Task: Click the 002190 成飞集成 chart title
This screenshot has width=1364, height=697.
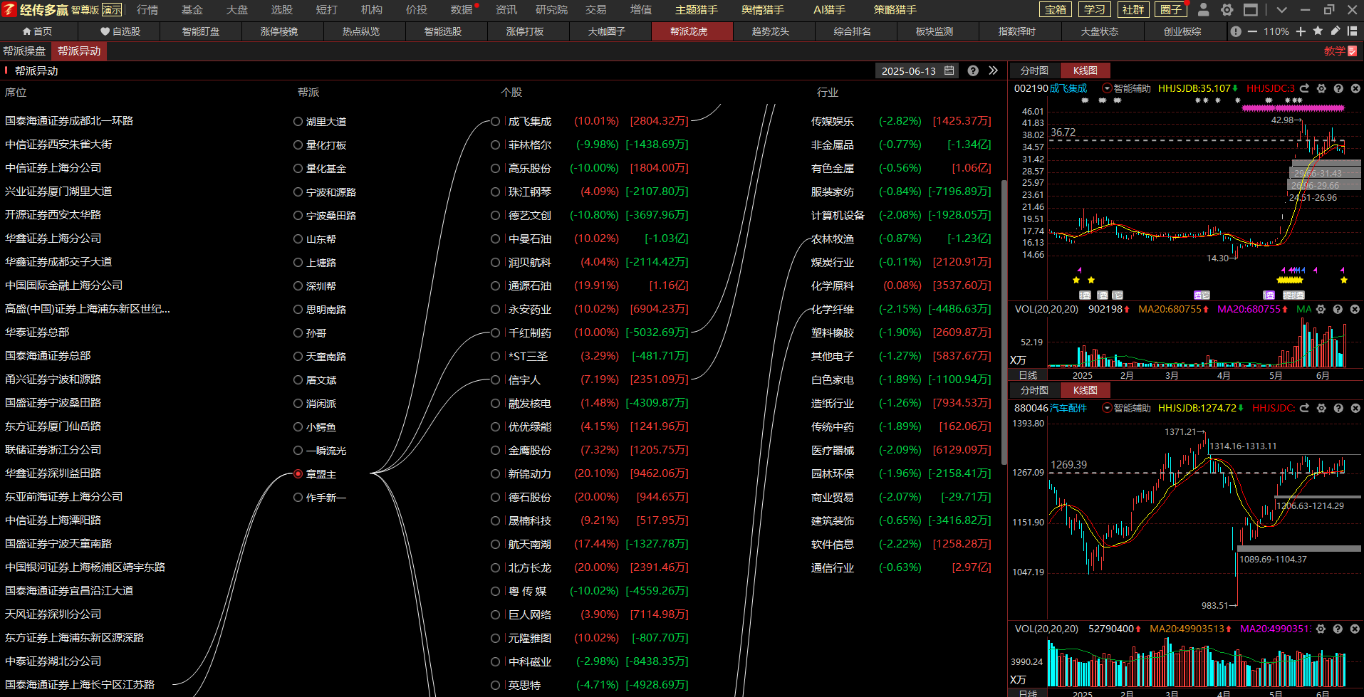Action: point(1051,88)
